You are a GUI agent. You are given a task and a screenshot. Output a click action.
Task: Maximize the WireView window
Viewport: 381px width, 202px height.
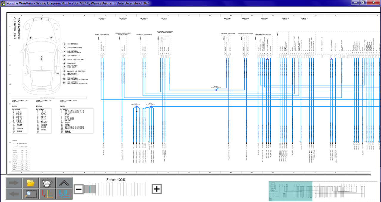(363, 2)
